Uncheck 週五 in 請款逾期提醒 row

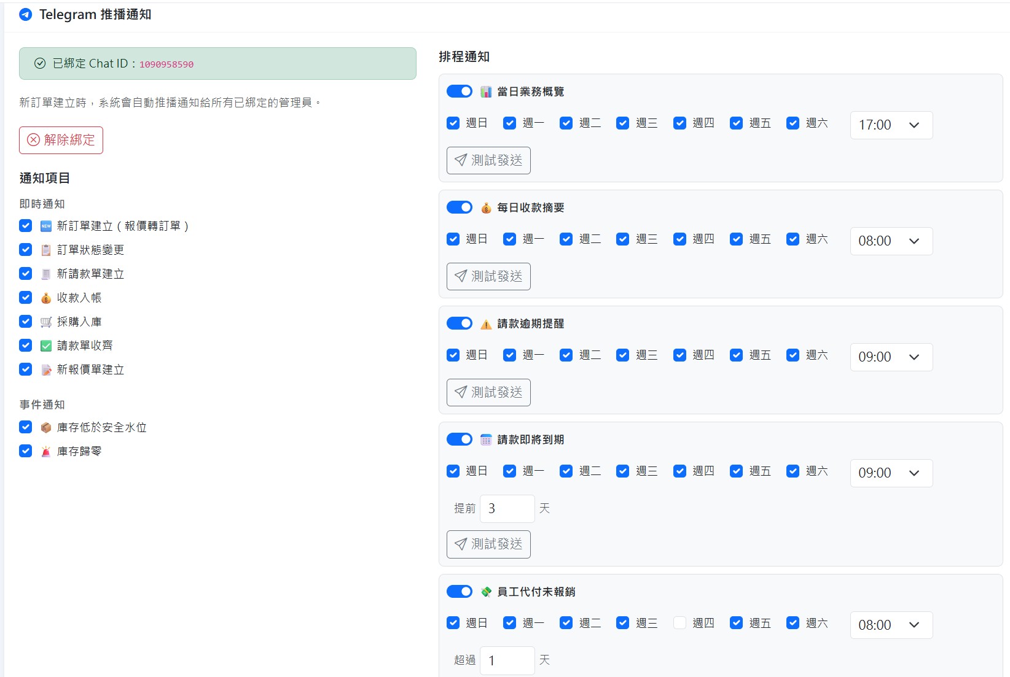pyautogui.click(x=736, y=355)
